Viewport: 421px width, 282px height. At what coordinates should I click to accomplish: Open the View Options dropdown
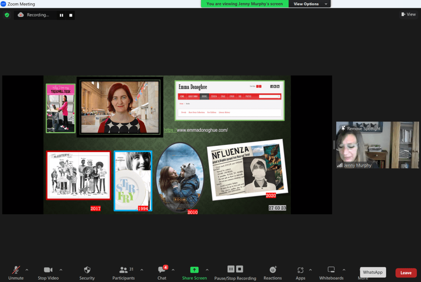coord(310,4)
